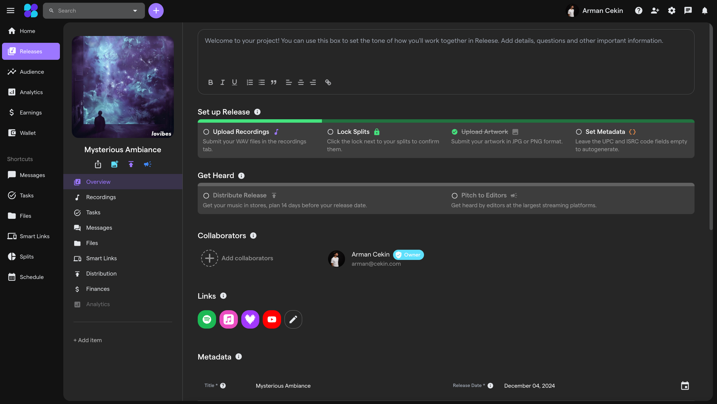The width and height of the screenshot is (717, 404).
Task: Click the edit links pencil icon
Action: point(293,319)
